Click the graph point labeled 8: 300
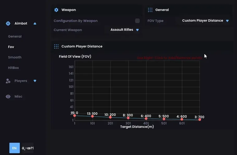The width and height of the screenshot is (237, 155). click(x=128, y=118)
